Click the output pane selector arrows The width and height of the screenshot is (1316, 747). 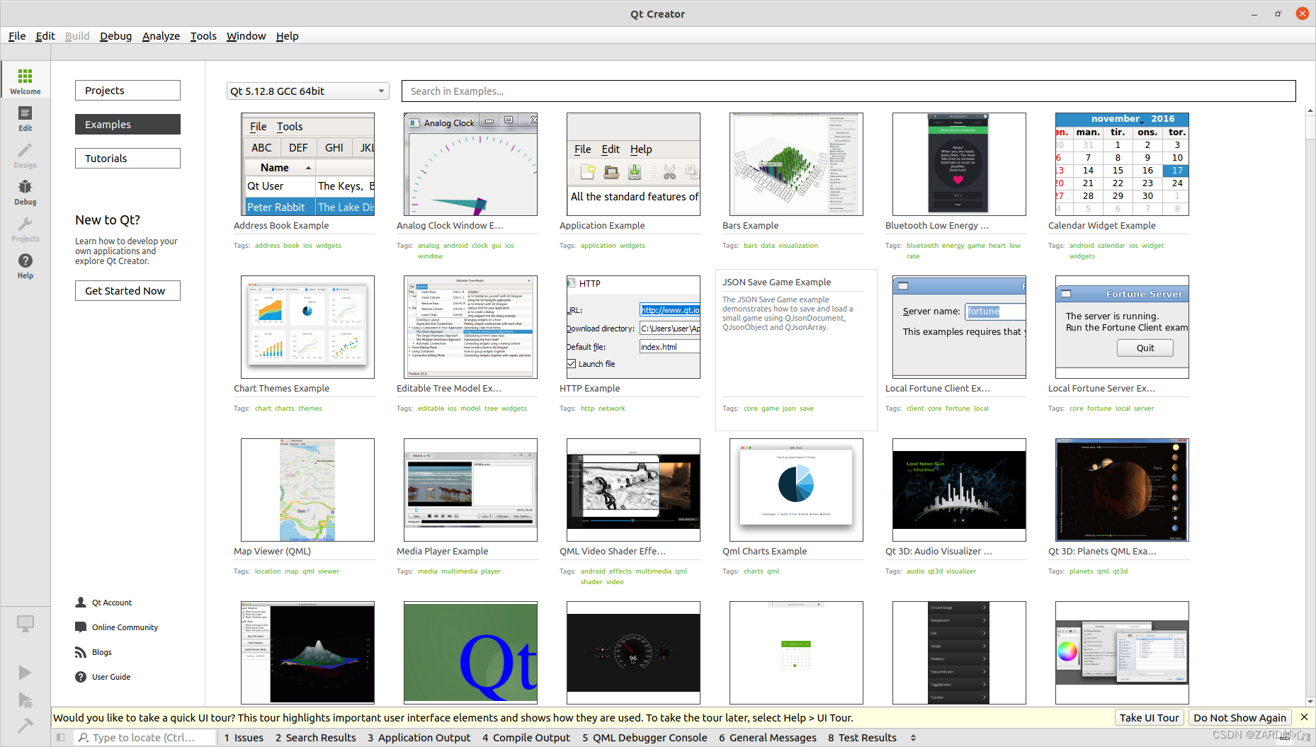(913, 738)
